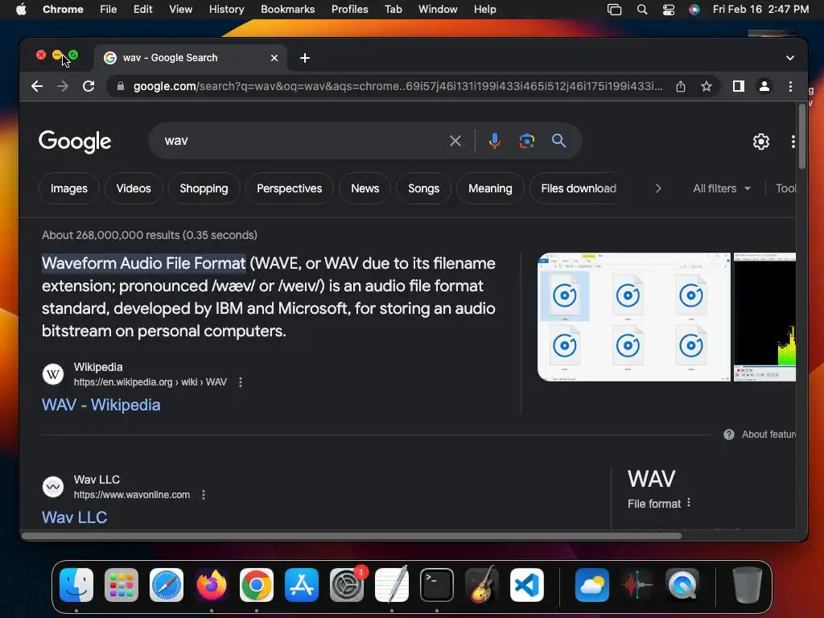The height and width of the screenshot is (618, 824).
Task: Open the Apple menu
Action: (21, 10)
